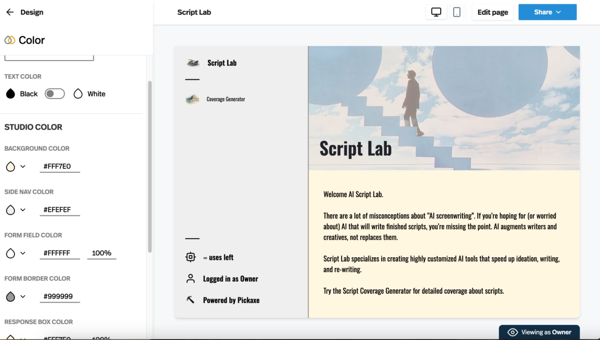Switch to desktop preview icon
The height and width of the screenshot is (340, 600).
pyautogui.click(x=436, y=12)
